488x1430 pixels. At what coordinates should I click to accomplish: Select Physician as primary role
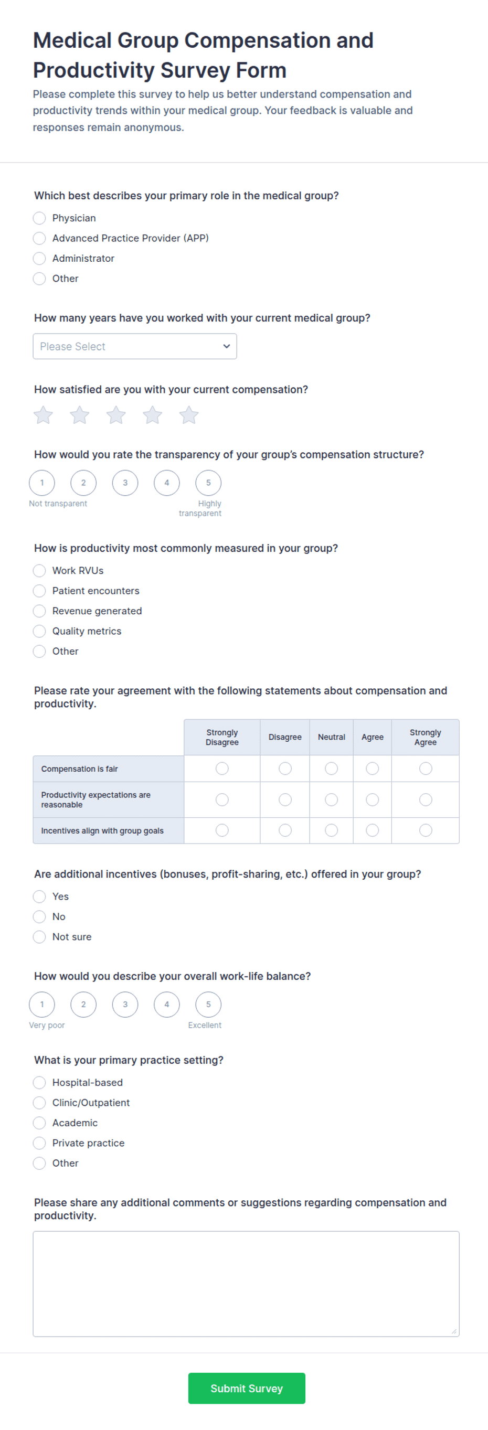[x=39, y=218]
